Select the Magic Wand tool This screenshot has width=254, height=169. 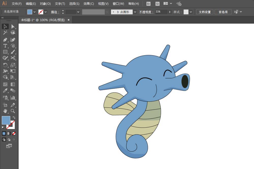coord(5,33)
